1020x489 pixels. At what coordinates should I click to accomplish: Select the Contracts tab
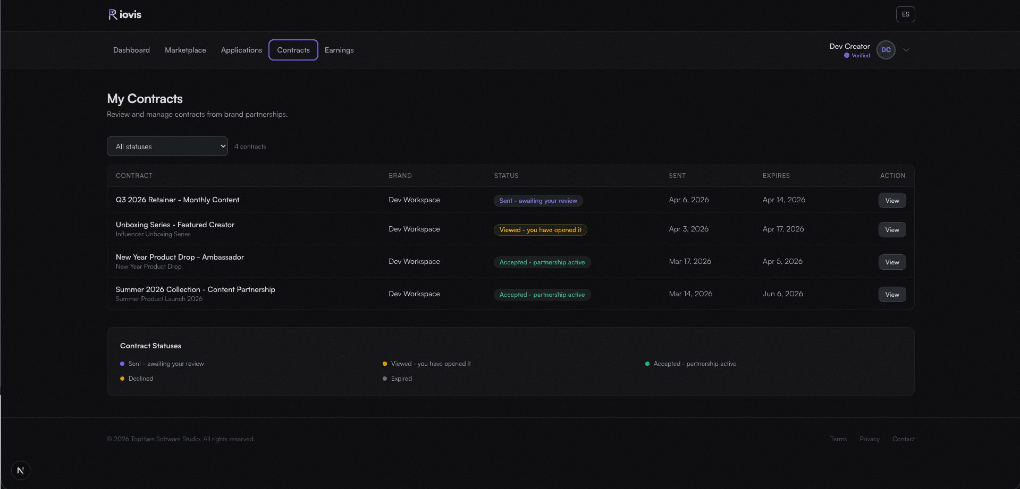click(293, 50)
